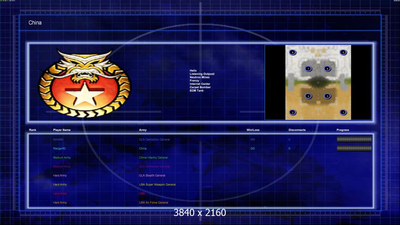
Task: Click the green Medium Army player name
Action: tap(62, 157)
